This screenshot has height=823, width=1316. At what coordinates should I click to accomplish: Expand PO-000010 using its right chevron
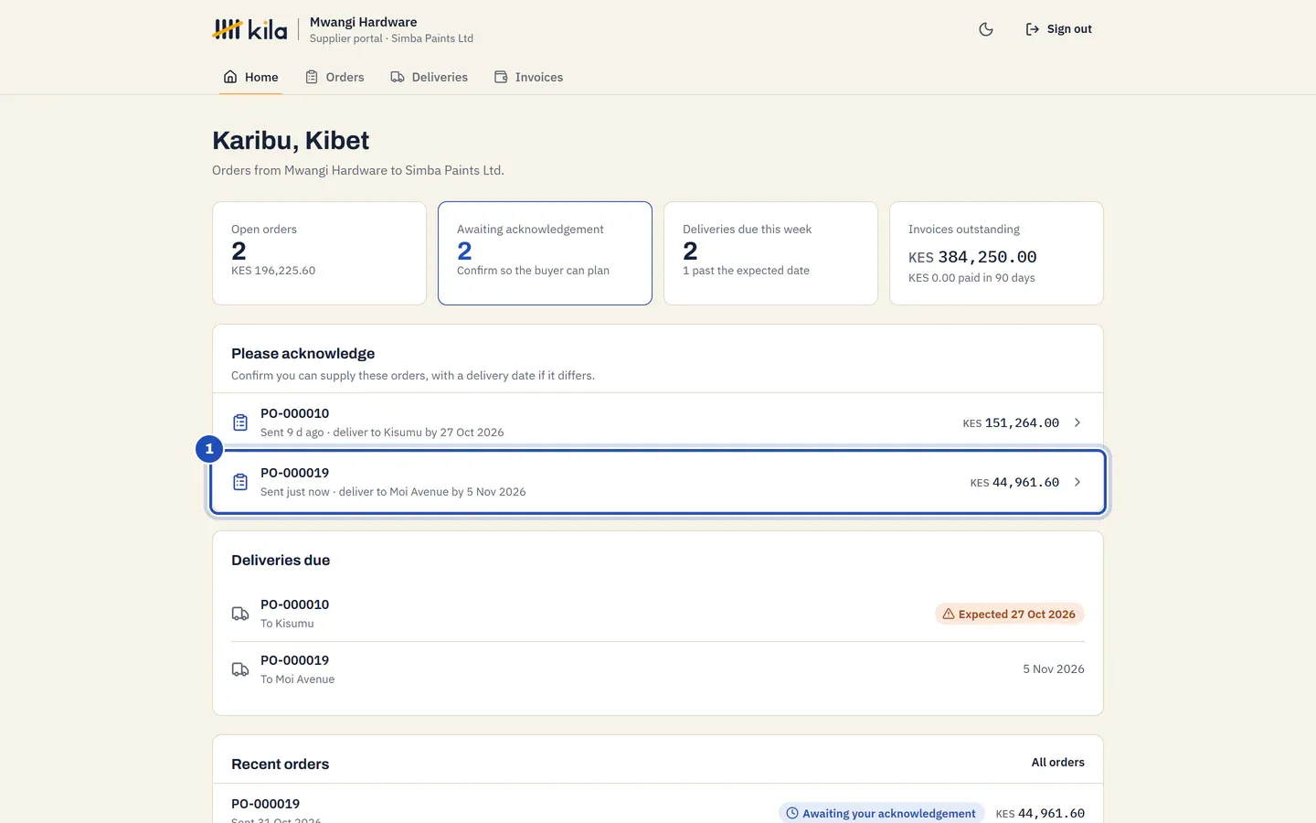[1077, 422]
